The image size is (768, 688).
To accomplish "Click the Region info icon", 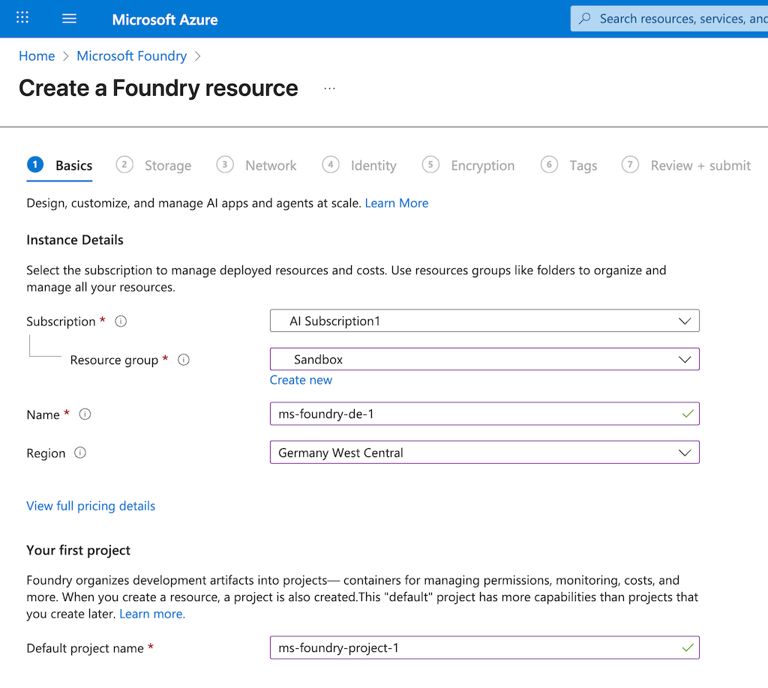I will (x=80, y=453).
